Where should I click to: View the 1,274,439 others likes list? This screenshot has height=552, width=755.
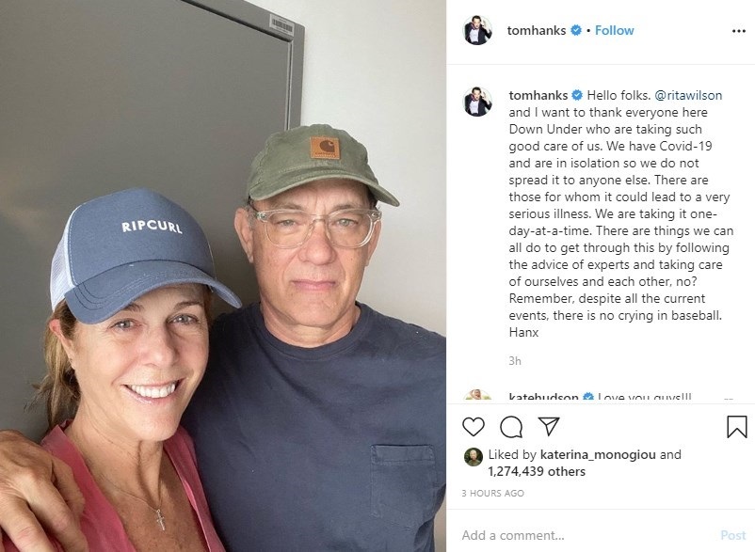[537, 471]
